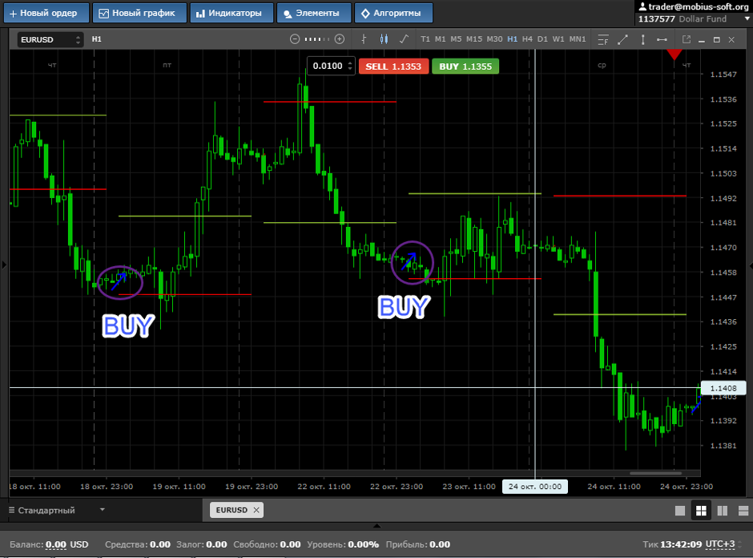Click the Баланс 0.00 value

pyautogui.click(x=56, y=544)
